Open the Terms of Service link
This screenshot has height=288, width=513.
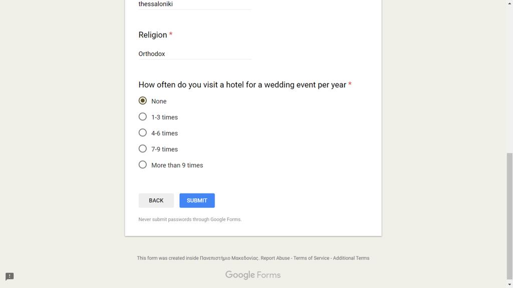click(311, 258)
